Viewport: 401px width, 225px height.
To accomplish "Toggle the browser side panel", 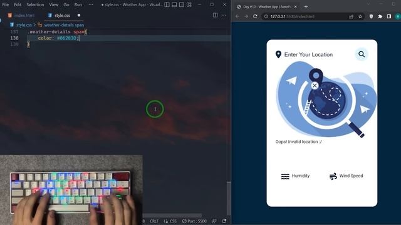I will click(x=388, y=16).
